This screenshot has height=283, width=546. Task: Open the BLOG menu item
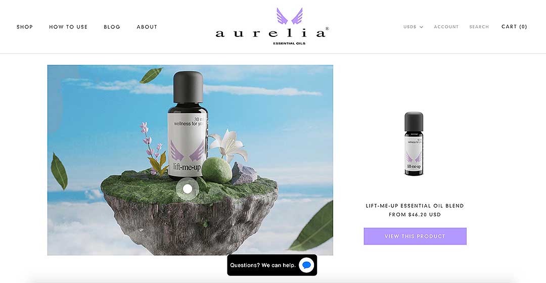[x=112, y=27]
